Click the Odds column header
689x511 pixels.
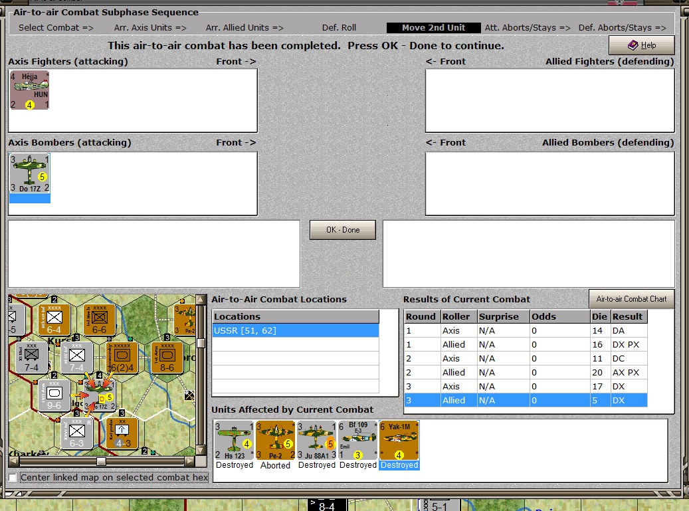coord(560,316)
